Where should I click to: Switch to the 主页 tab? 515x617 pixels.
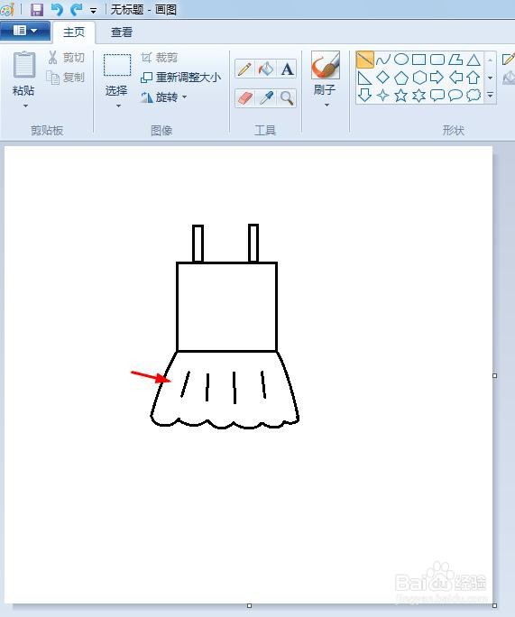click(x=74, y=32)
